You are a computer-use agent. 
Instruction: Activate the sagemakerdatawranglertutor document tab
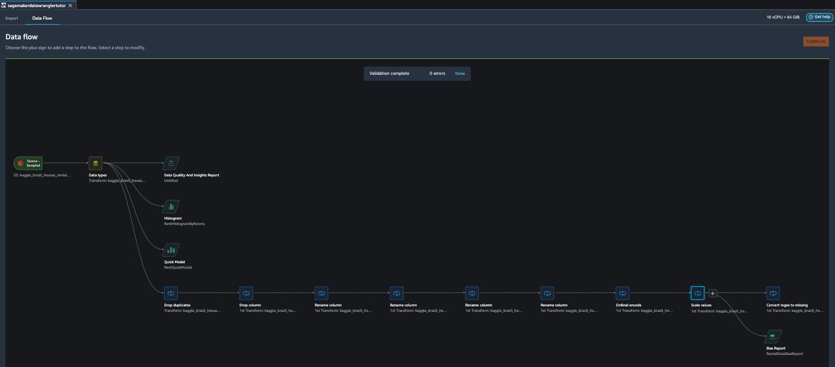tap(37, 5)
